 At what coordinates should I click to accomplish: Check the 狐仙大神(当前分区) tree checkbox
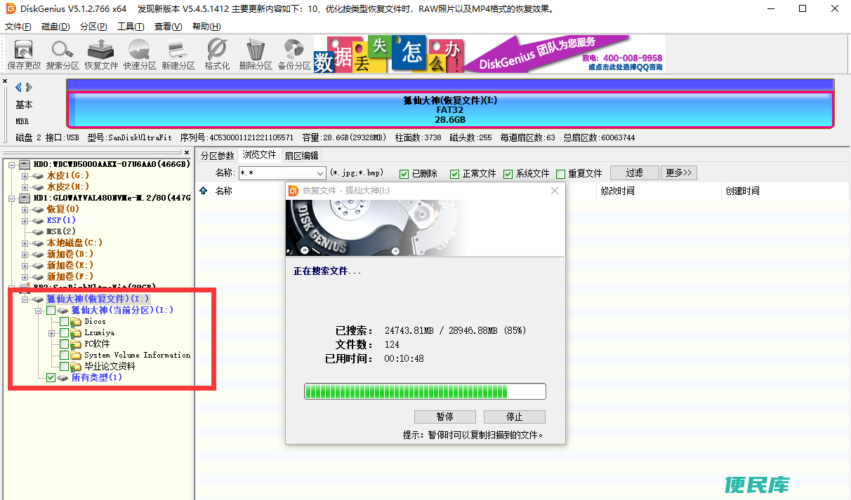click(x=51, y=310)
